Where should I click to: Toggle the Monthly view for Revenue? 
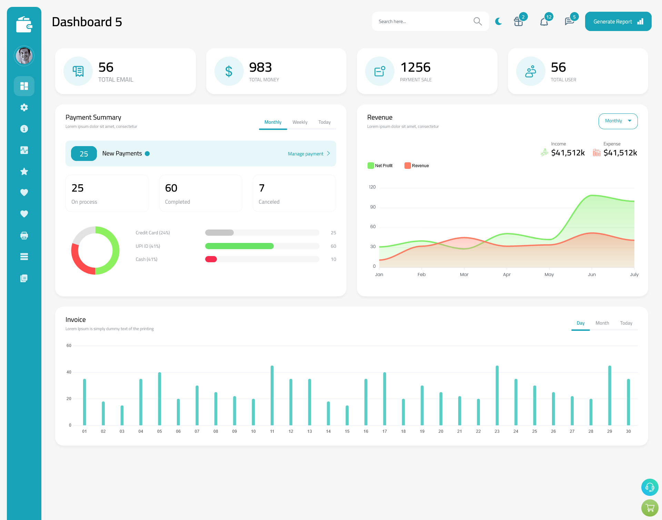(x=617, y=121)
